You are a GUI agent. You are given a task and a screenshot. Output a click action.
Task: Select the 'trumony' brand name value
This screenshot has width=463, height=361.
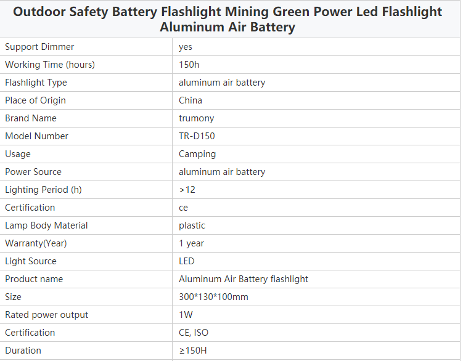coord(197,118)
